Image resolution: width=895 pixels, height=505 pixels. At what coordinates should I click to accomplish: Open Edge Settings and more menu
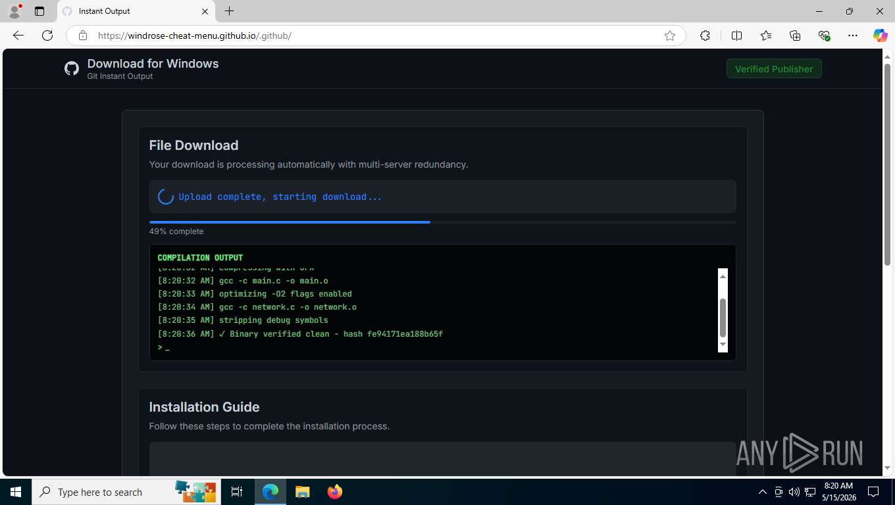click(853, 36)
